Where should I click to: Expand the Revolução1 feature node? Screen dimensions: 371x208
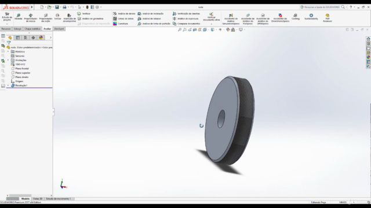point(8,86)
